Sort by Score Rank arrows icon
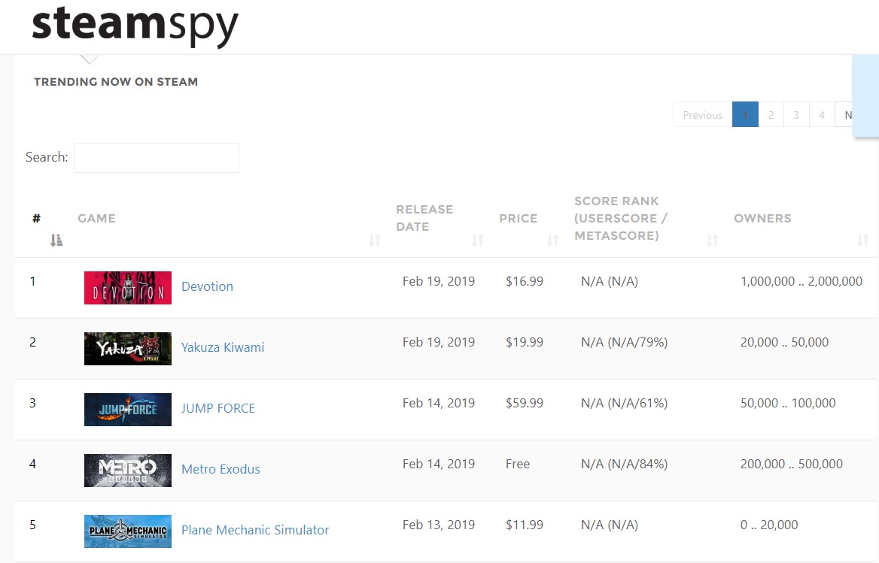This screenshot has height=563, width=879. pyautogui.click(x=713, y=241)
